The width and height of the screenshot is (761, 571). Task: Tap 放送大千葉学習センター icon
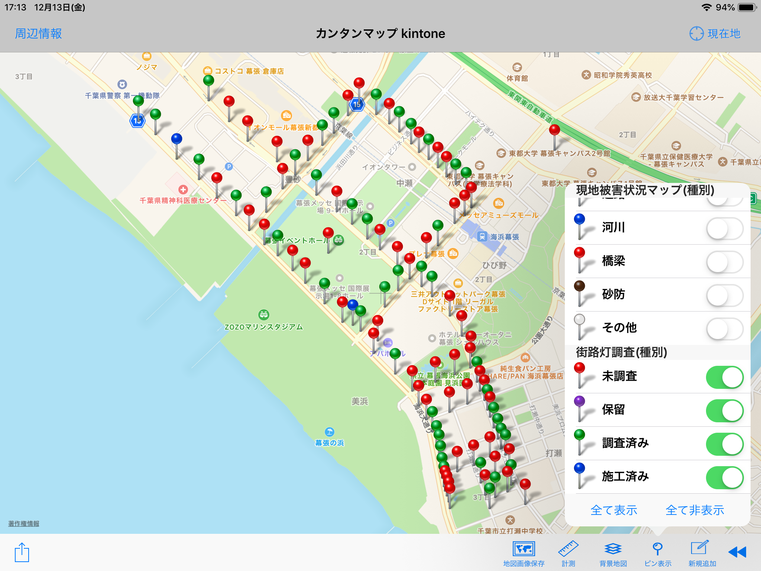coord(636,97)
